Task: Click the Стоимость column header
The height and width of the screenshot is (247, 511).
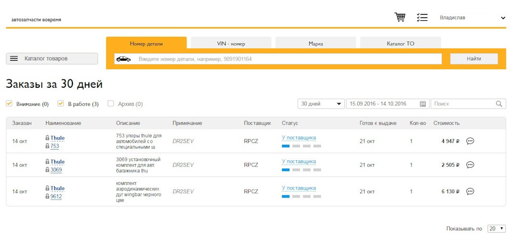Action: tap(447, 123)
